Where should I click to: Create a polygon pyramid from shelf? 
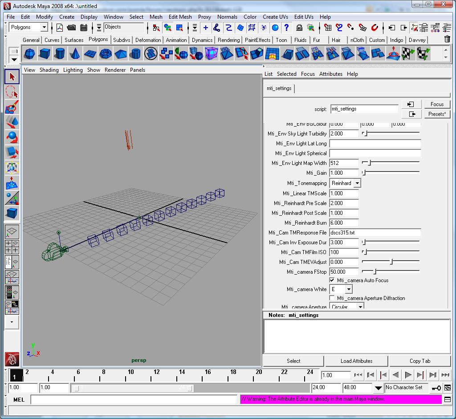point(120,53)
